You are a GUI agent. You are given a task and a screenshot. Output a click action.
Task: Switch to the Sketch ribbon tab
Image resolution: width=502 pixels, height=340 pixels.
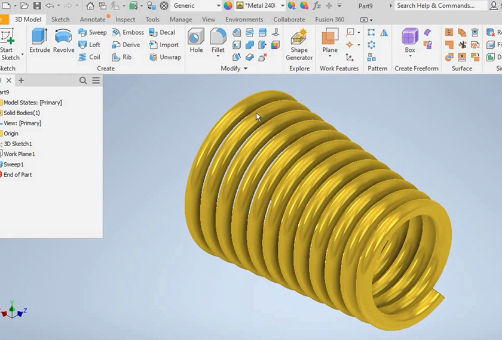click(60, 20)
